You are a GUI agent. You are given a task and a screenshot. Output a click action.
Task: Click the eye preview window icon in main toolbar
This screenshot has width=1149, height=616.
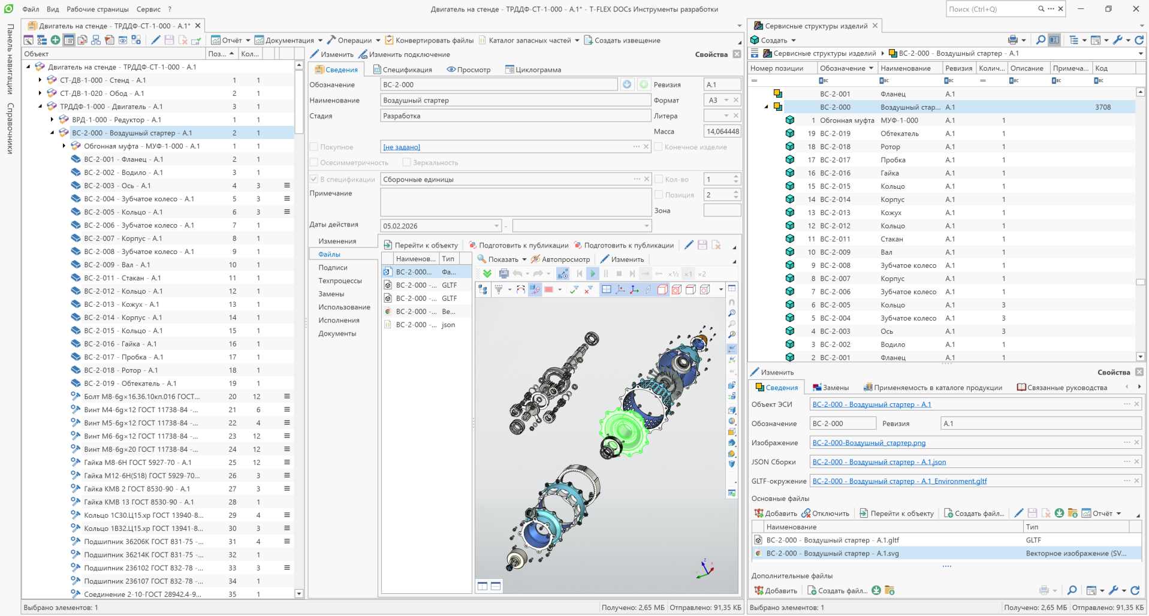coord(123,40)
